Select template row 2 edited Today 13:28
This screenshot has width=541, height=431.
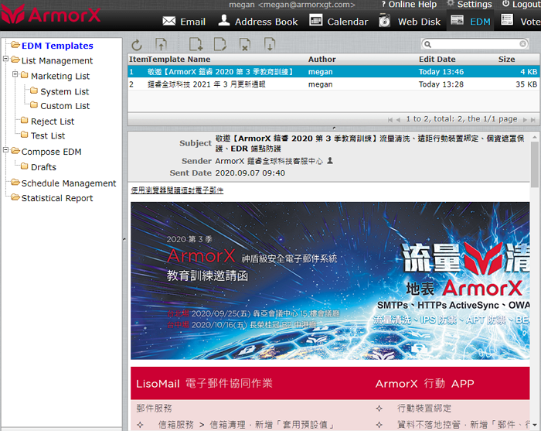333,84
